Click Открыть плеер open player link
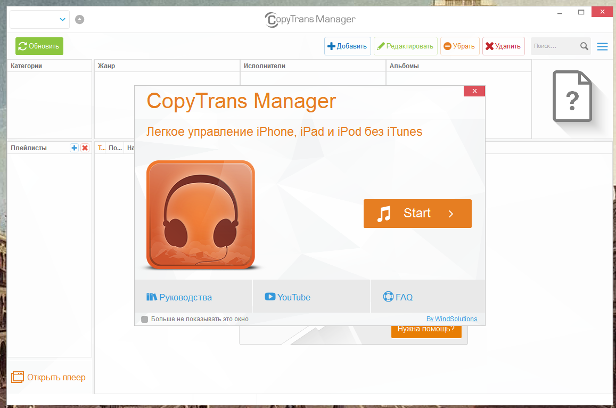616x408 pixels. point(56,377)
